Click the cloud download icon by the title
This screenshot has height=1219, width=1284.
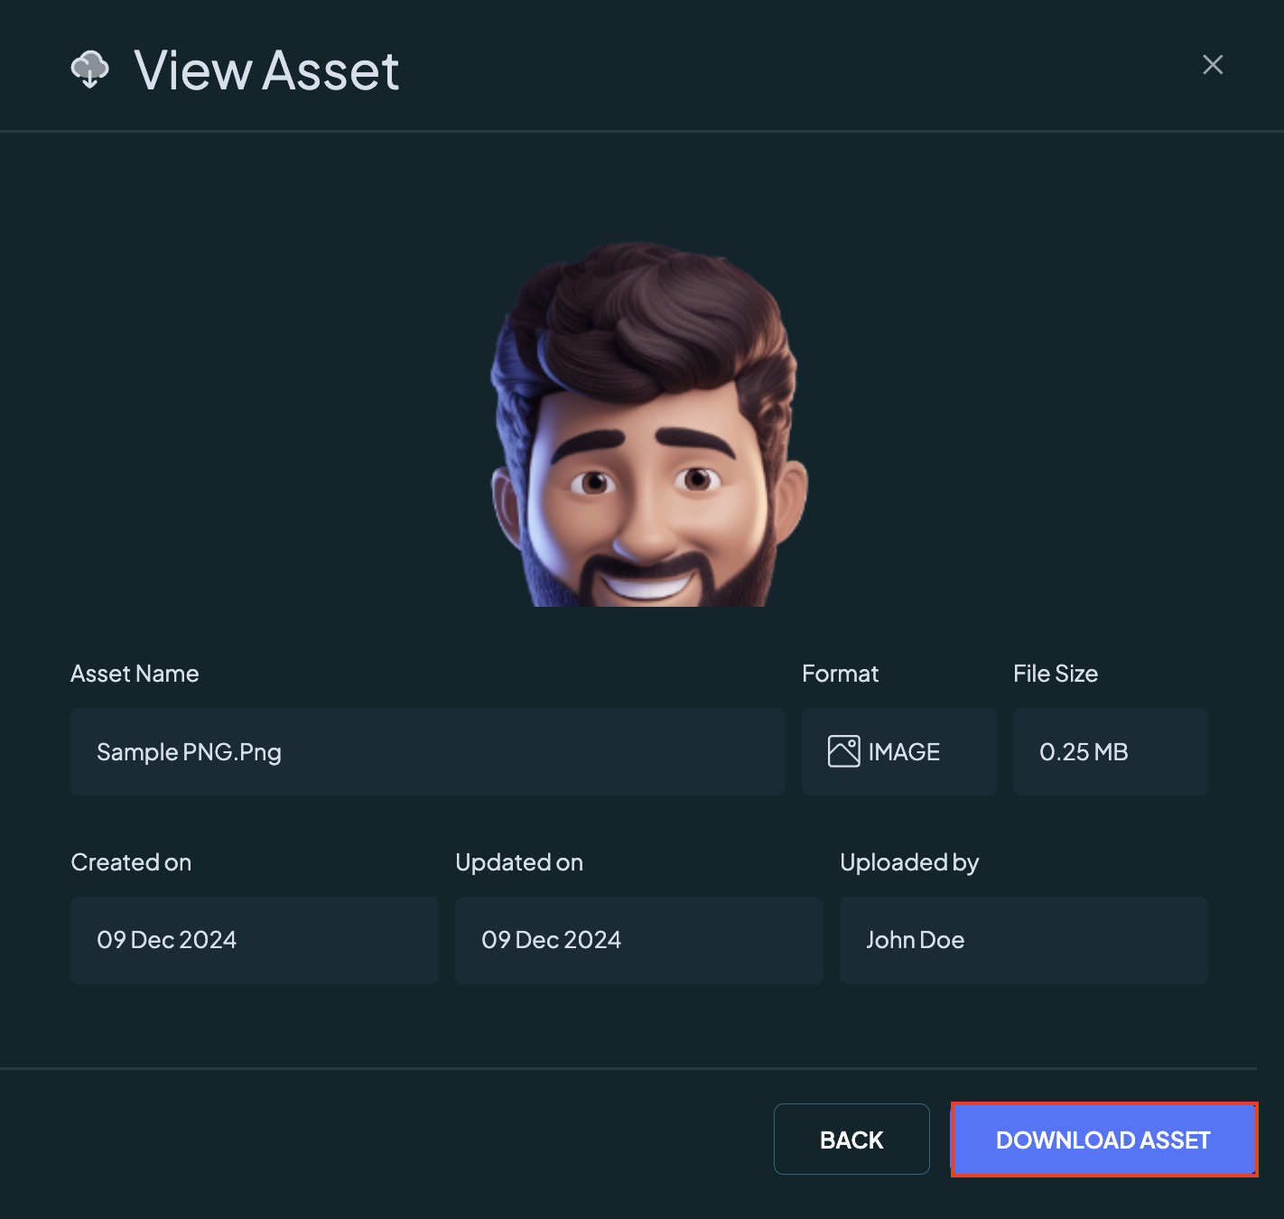point(89,70)
